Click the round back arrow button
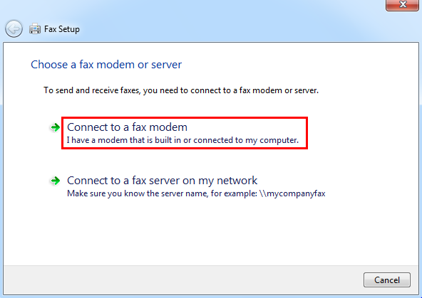 click(14, 28)
